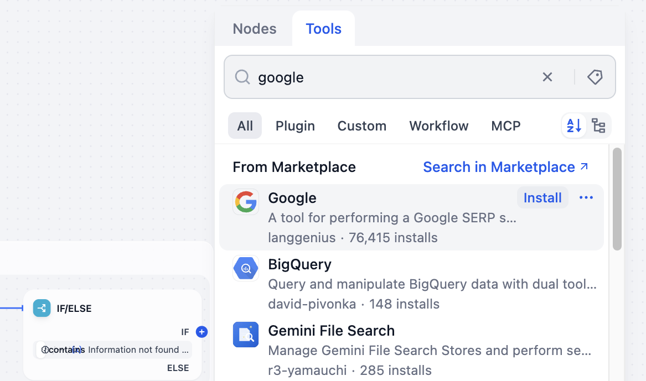Click the Google plugin title
Viewport: 646px width, 381px height.
[292, 198]
